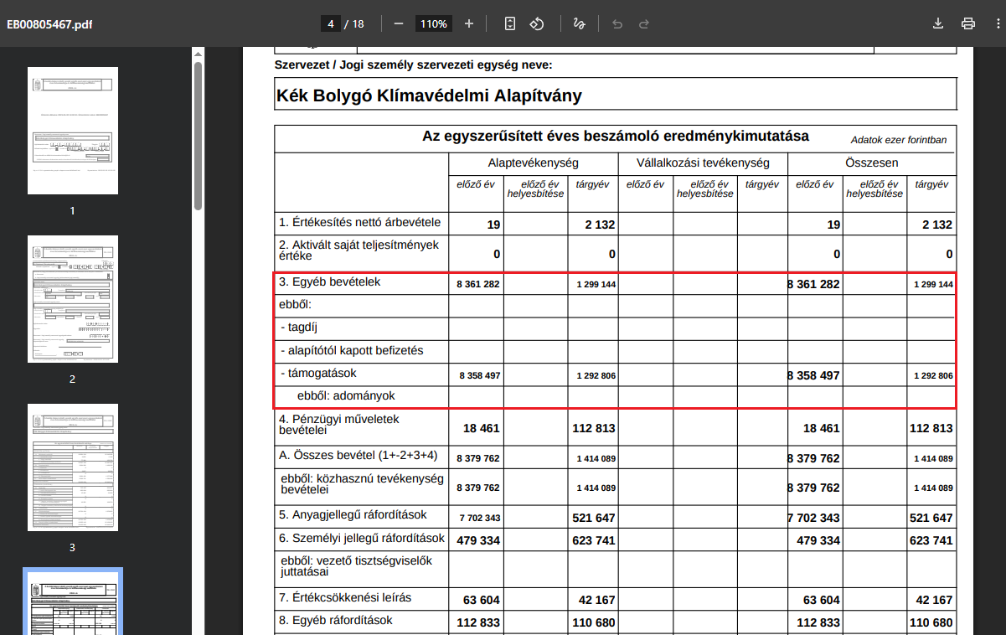Print the document
The width and height of the screenshot is (1006, 635).
pyautogui.click(x=968, y=23)
